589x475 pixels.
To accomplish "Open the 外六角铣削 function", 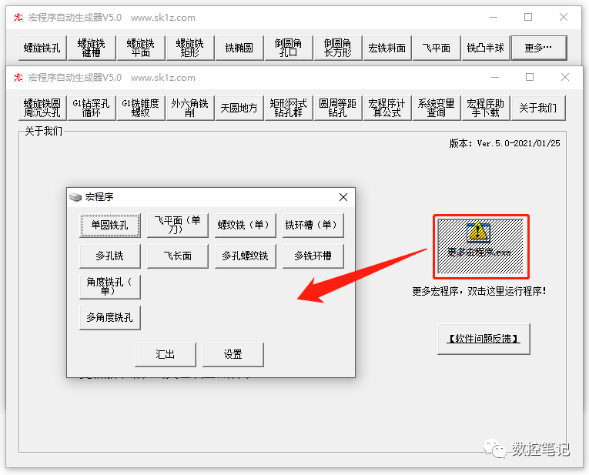I will [190, 108].
